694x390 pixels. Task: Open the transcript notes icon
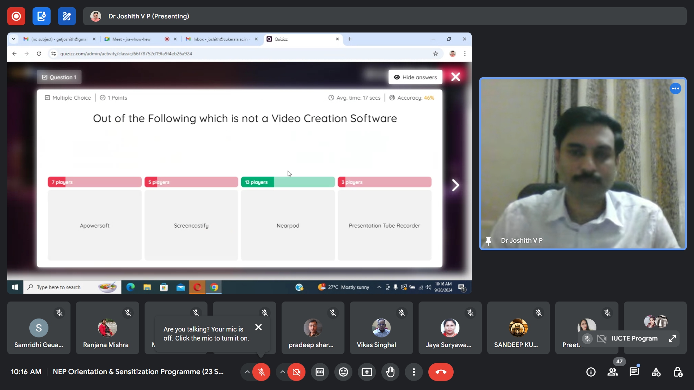coord(42,16)
